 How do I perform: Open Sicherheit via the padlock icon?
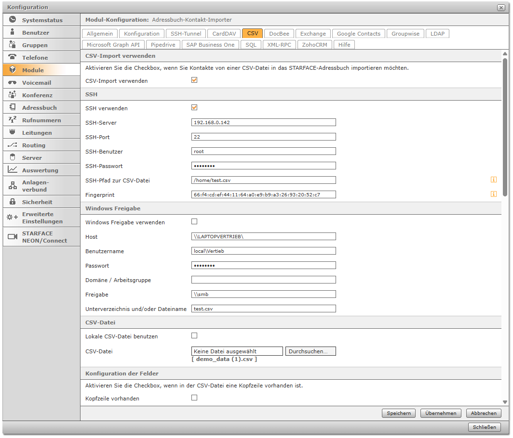click(13, 202)
